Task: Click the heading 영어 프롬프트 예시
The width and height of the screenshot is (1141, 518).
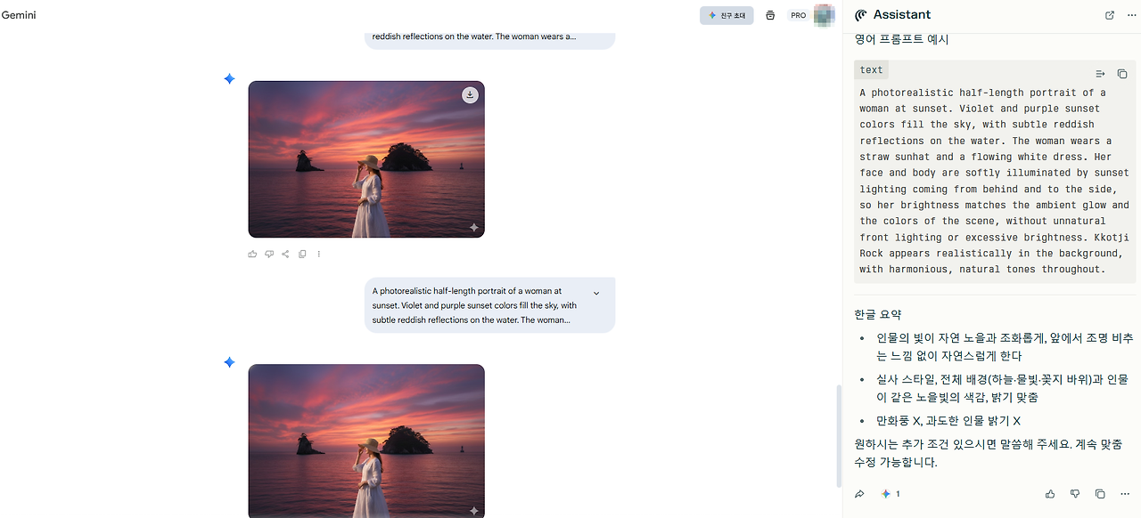Action: tap(901, 40)
